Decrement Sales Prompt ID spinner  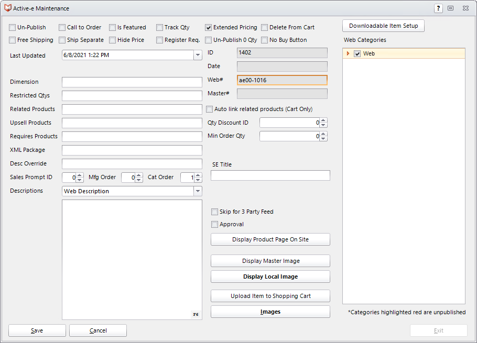(x=79, y=180)
